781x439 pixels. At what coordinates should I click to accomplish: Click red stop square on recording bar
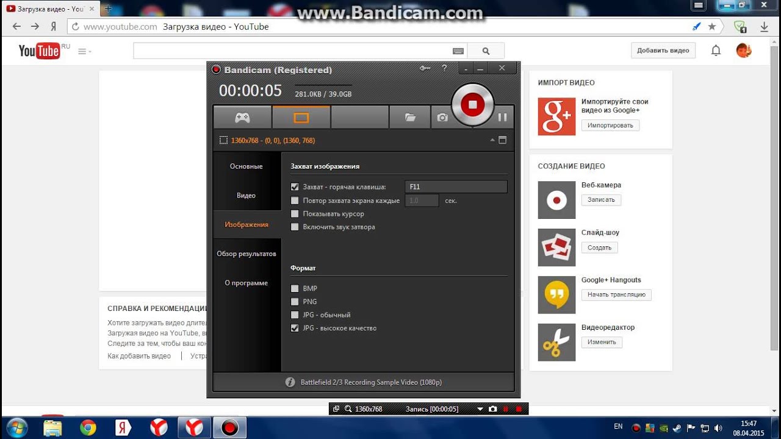519,409
